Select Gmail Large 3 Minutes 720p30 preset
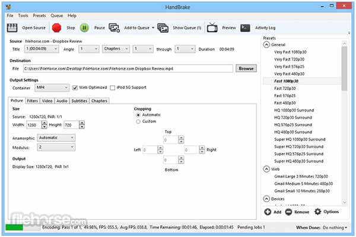Viewport: 356px width, 237px height. (301, 177)
